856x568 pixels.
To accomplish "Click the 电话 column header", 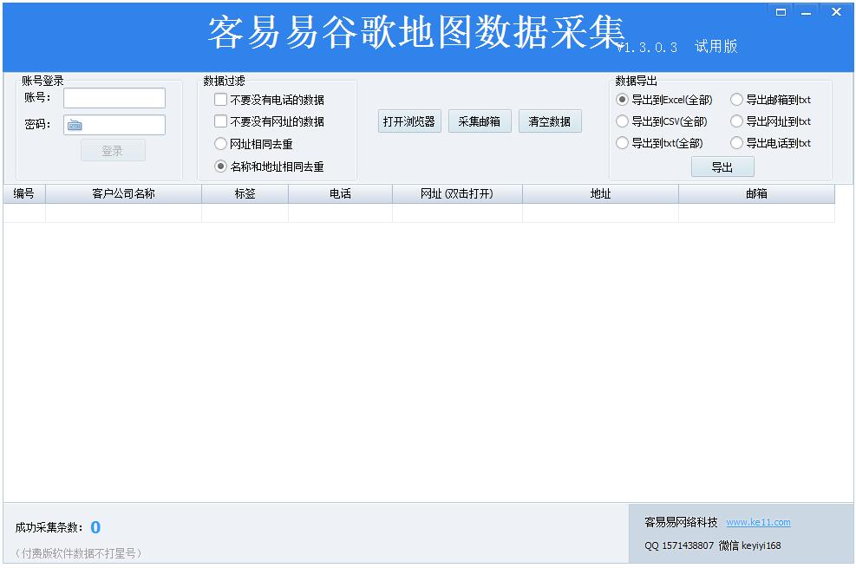I will pos(339,194).
